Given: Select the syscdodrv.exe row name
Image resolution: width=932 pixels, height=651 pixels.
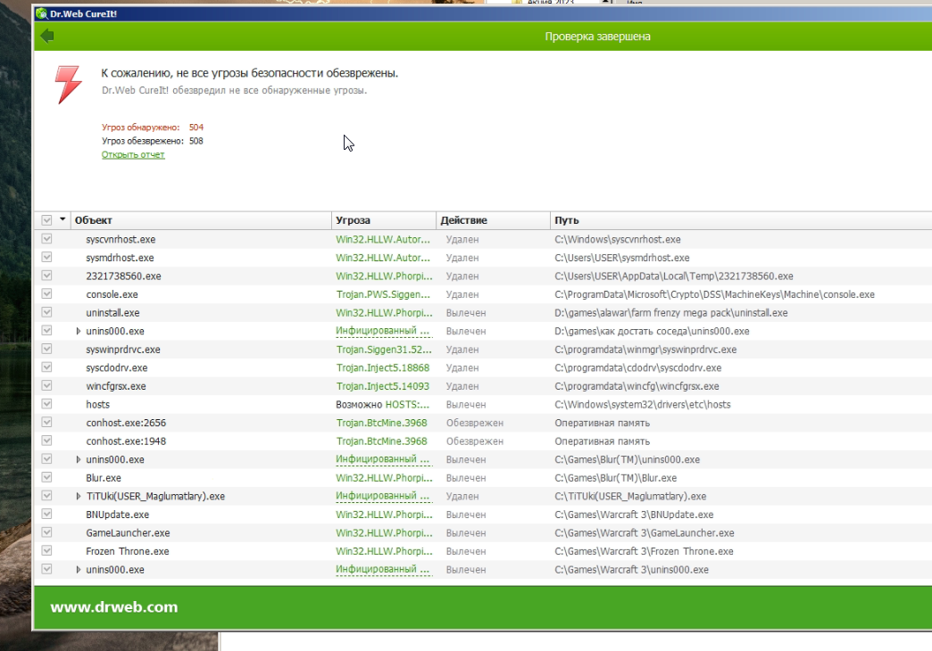Looking at the screenshot, I should [116, 367].
